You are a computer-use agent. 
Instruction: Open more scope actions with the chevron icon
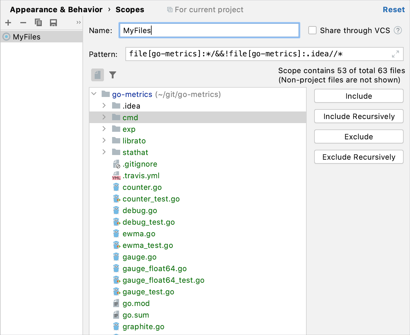(x=78, y=22)
